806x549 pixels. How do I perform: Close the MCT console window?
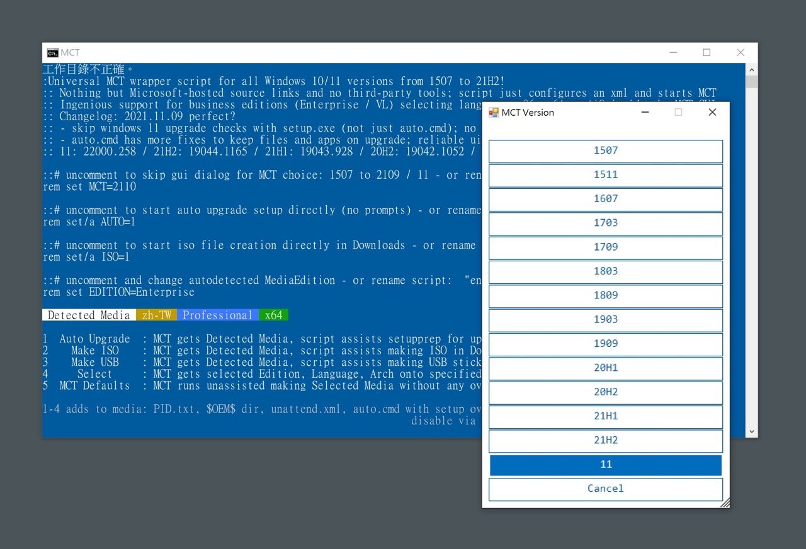point(741,53)
